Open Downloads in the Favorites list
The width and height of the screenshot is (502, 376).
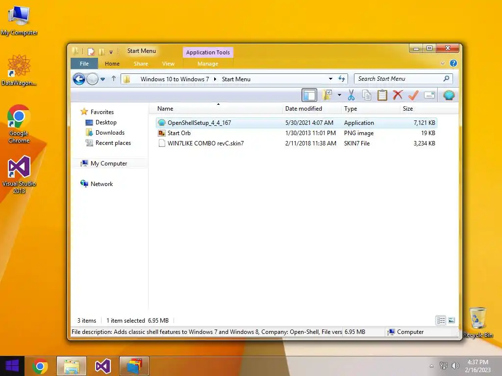point(110,132)
